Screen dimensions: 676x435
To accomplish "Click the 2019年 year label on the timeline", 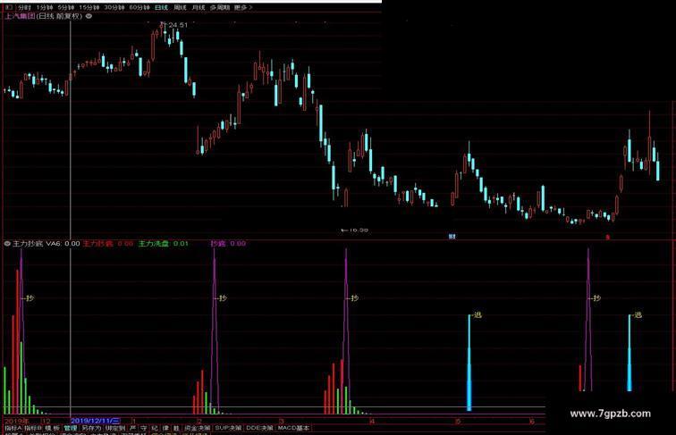I will (17, 421).
